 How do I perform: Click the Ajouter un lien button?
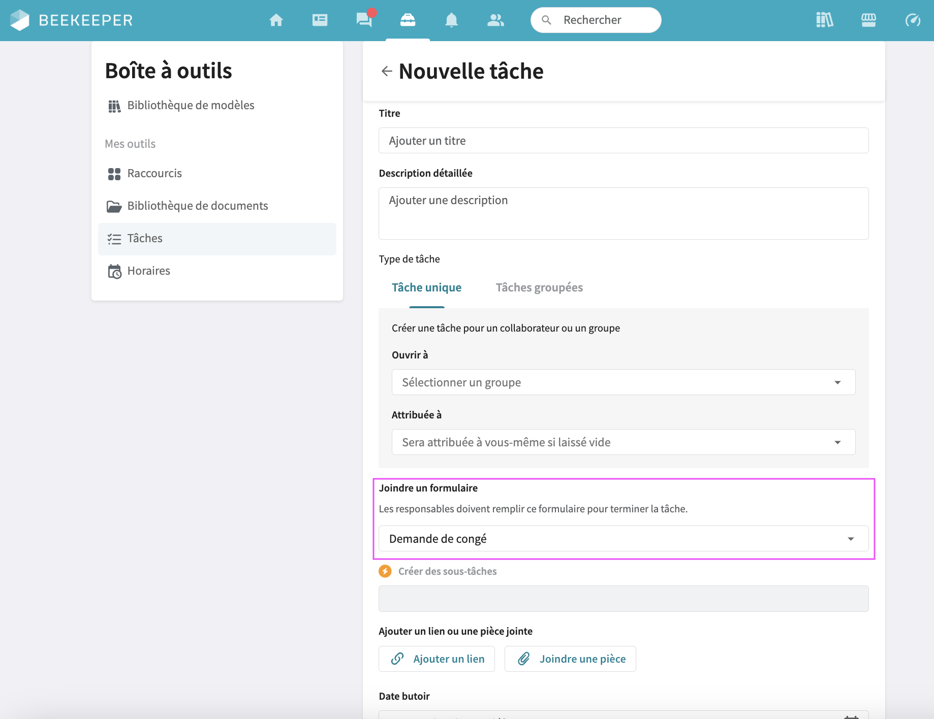(437, 659)
